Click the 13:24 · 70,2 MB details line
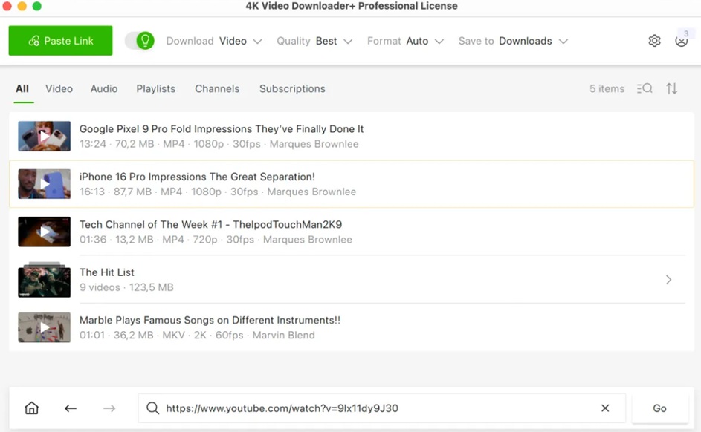The image size is (701, 432). coord(219,144)
